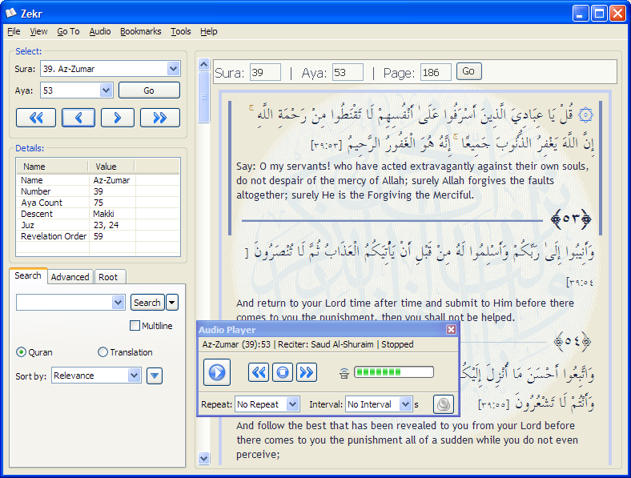This screenshot has width=631, height=478.
Task: Select the Quran radio button
Action: pyautogui.click(x=21, y=352)
